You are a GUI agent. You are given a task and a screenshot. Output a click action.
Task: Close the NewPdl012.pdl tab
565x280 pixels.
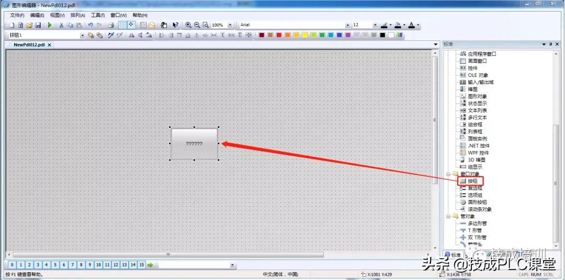pyautogui.click(x=50, y=45)
